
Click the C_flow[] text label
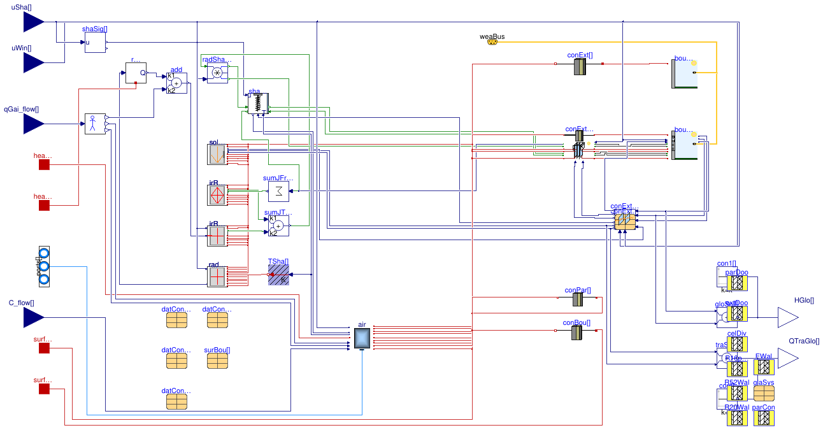[x=21, y=303]
